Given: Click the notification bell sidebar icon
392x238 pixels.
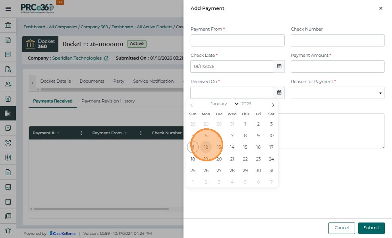Looking at the screenshot, I should pos(8,231).
